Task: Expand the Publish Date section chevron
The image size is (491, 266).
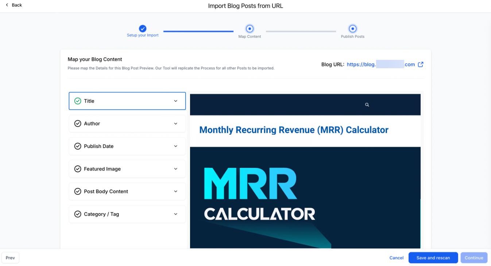Action: click(175, 146)
